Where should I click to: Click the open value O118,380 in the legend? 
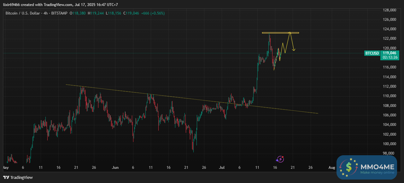(x=78, y=13)
